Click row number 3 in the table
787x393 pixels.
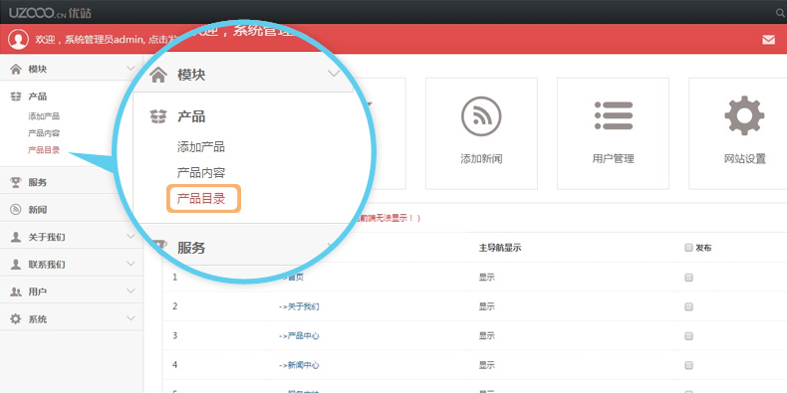[174, 336]
